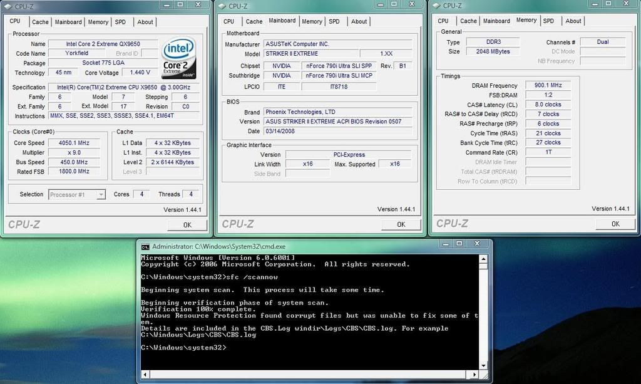Image resolution: width=641 pixels, height=384 pixels.
Task: Click the CPU-Z title icon in the middle window
Action: [222, 6]
